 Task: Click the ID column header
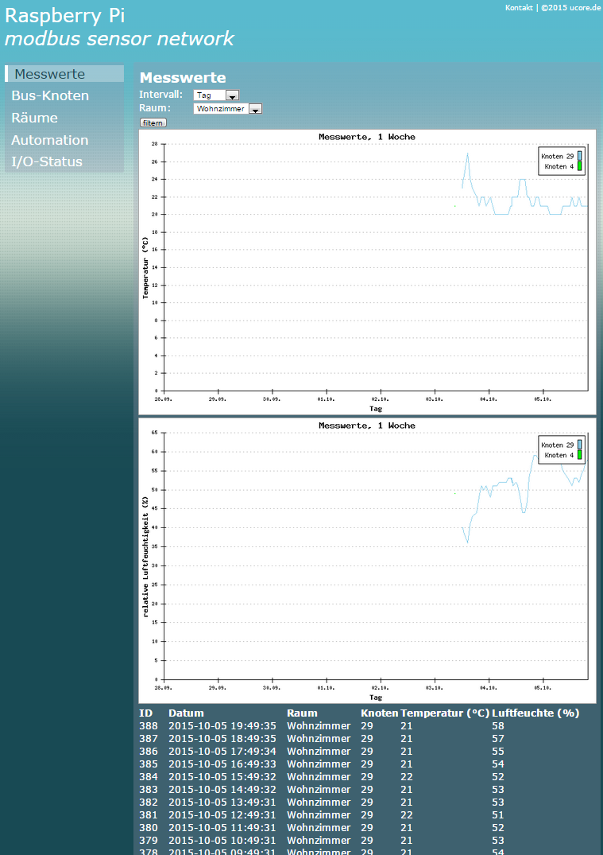(x=145, y=713)
